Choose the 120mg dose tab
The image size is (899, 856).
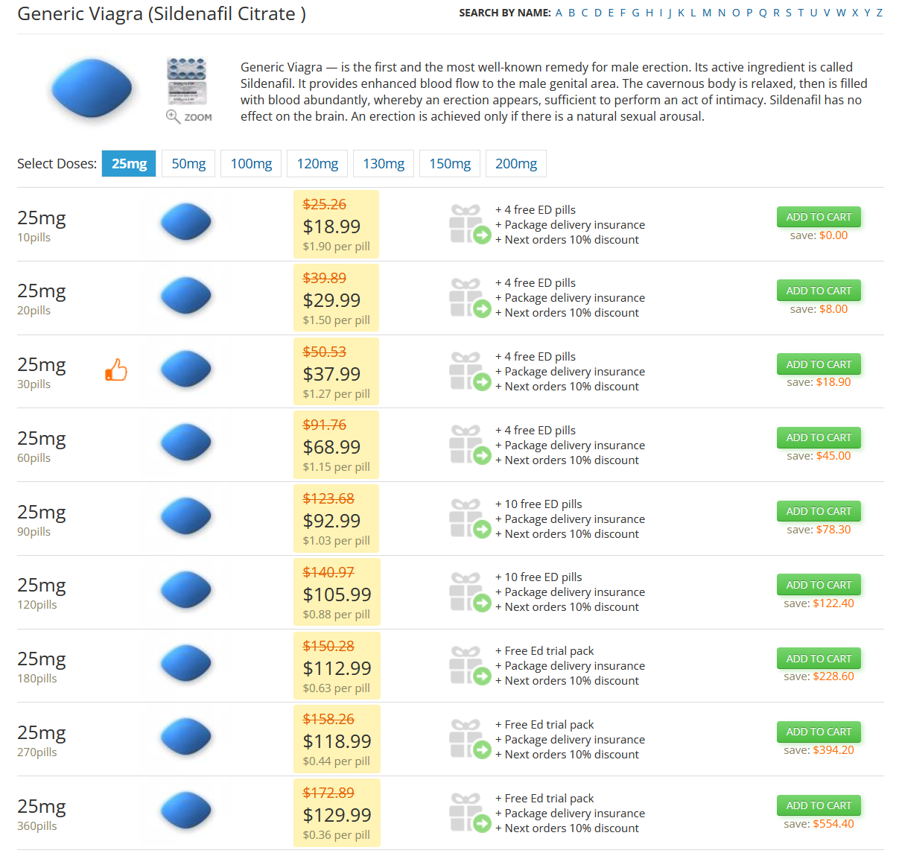click(317, 164)
